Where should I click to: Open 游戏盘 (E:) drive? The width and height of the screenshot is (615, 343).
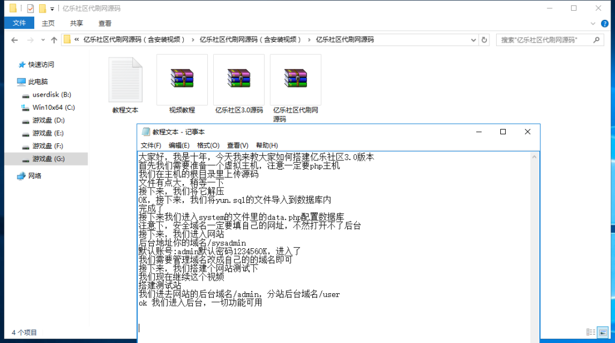[48, 133]
